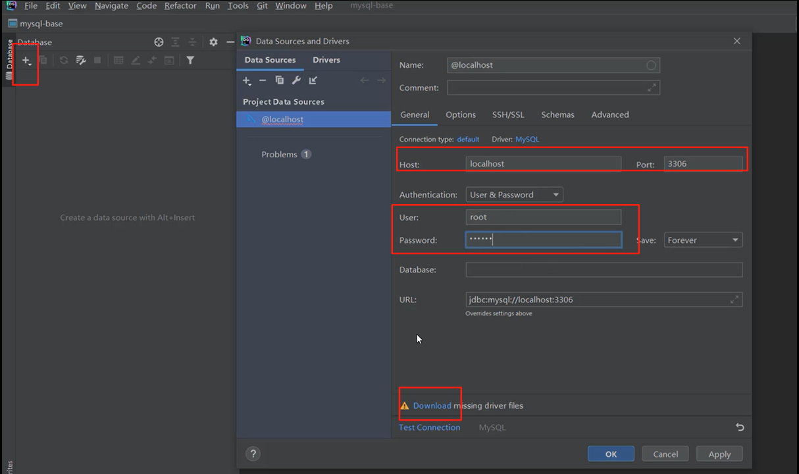
Task: Select @localhost in Project Data Sources
Action: tap(314, 119)
